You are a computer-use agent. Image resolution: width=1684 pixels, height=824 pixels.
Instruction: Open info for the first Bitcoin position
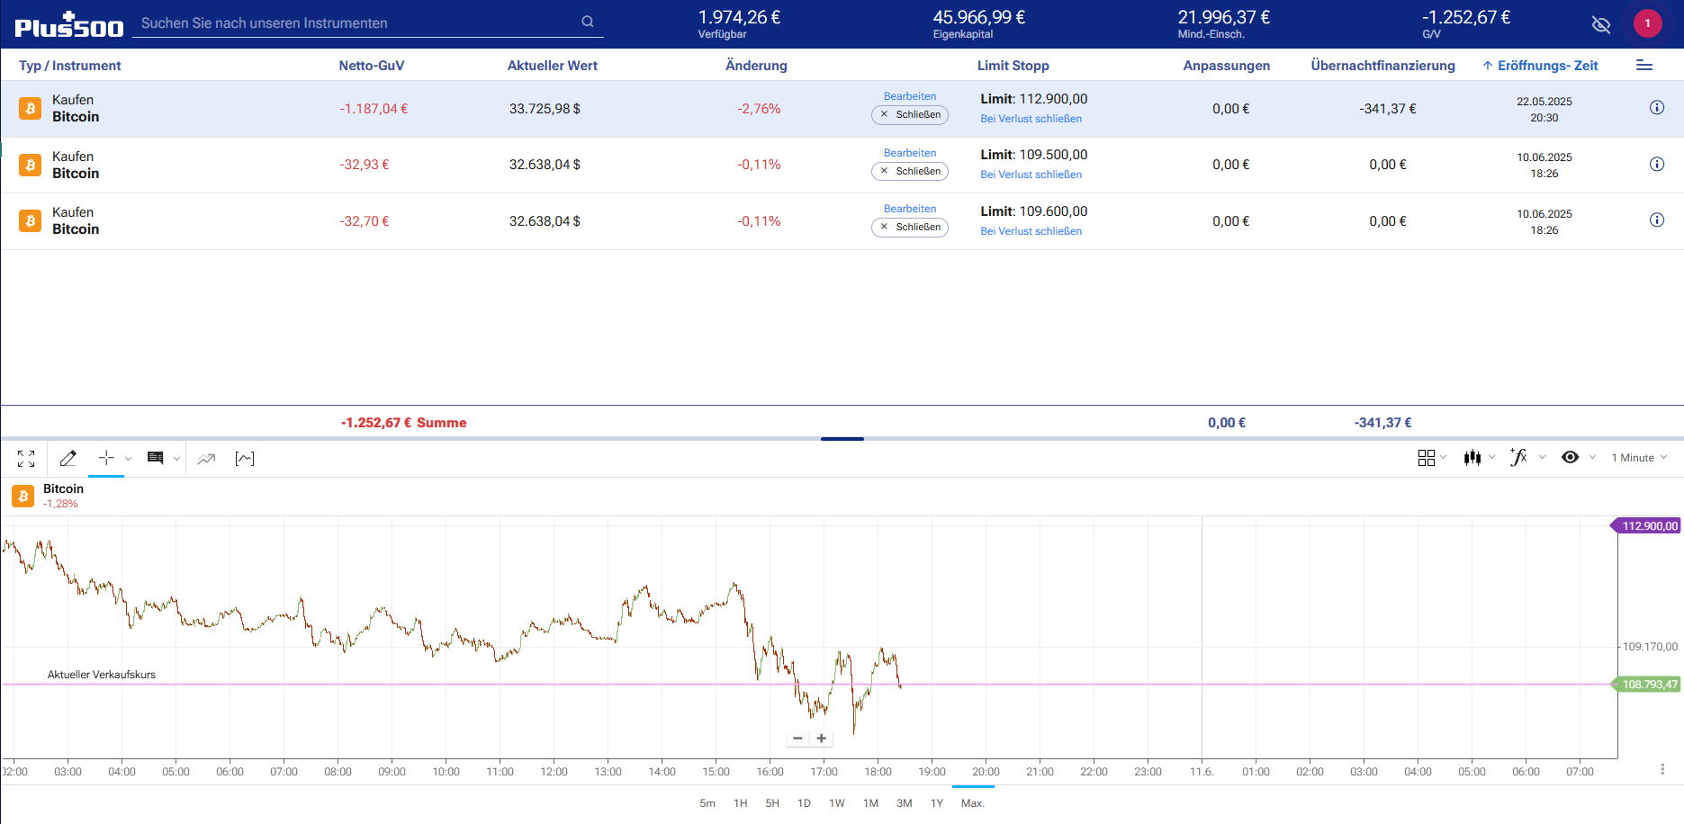tap(1656, 108)
